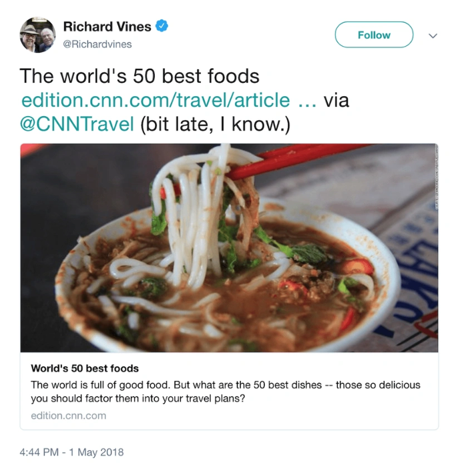The width and height of the screenshot is (458, 463).
Task: Click the tweet text The world's 50 best foods
Action: [140, 76]
